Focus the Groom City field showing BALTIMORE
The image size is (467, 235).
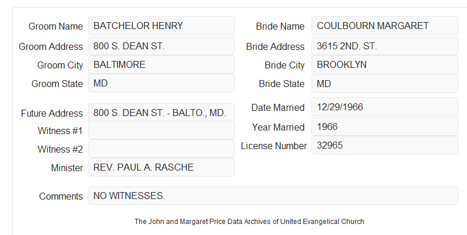click(161, 64)
